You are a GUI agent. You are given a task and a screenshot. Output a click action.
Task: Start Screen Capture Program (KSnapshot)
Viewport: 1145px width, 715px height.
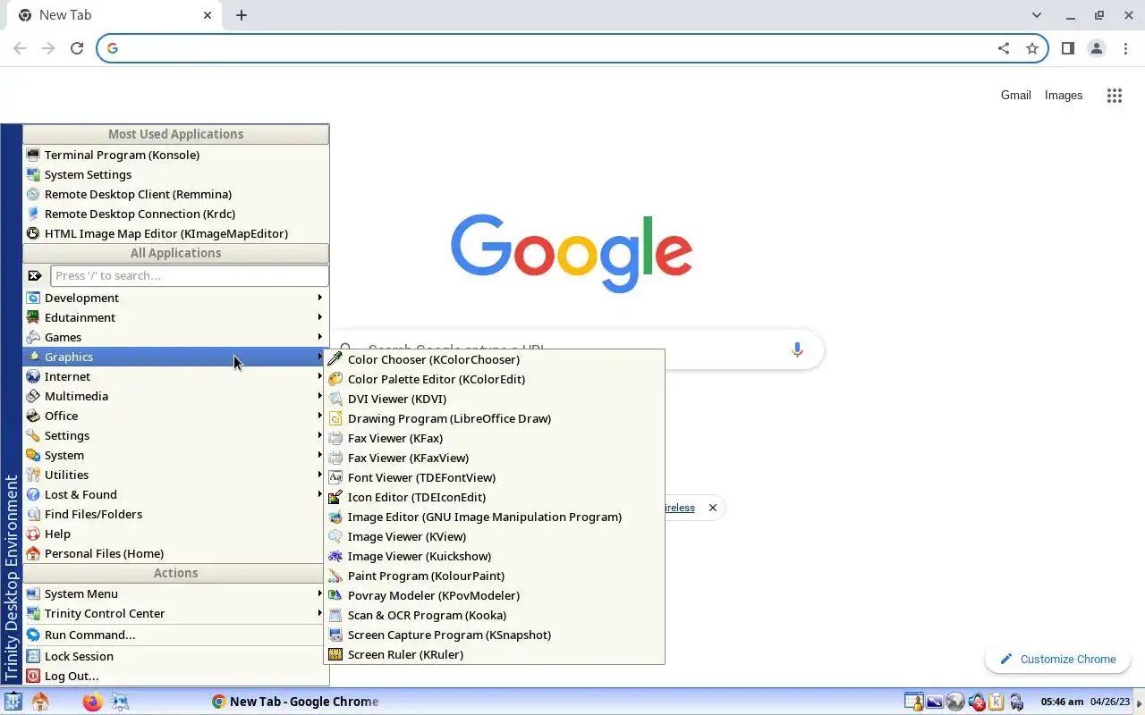(494, 635)
